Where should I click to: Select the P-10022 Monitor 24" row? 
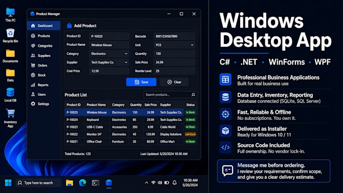click(x=131, y=134)
